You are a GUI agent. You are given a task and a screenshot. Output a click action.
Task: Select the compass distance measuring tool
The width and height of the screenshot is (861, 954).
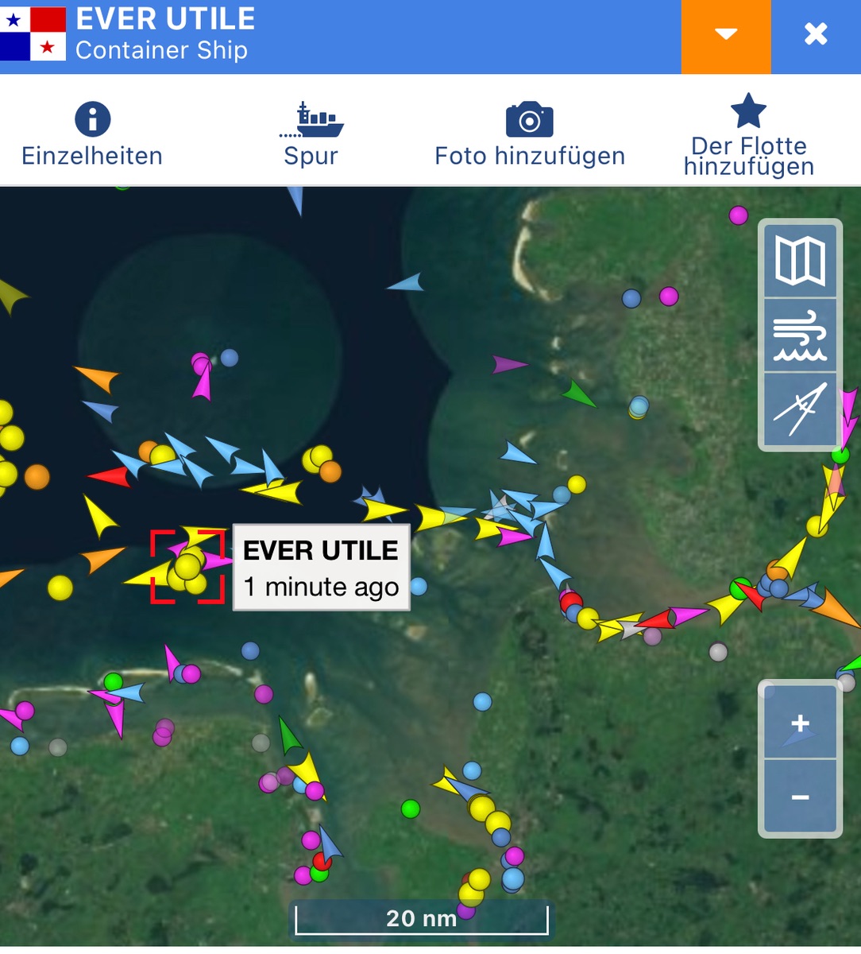pos(800,409)
